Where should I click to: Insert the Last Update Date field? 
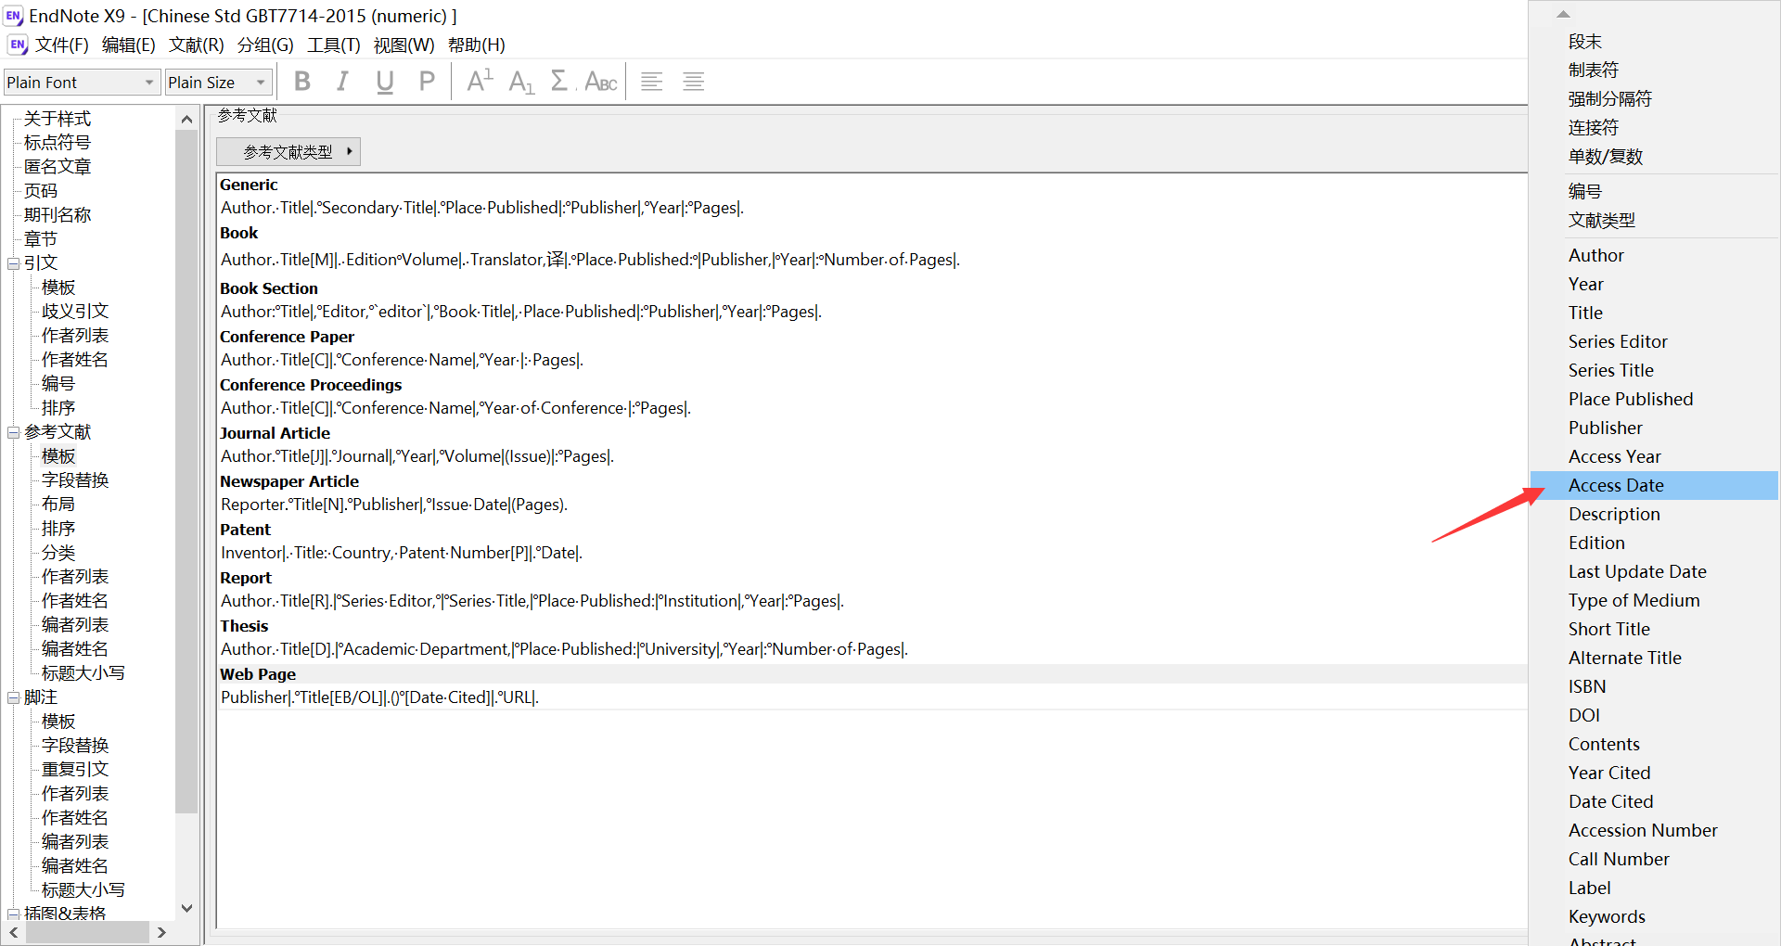(1654, 571)
